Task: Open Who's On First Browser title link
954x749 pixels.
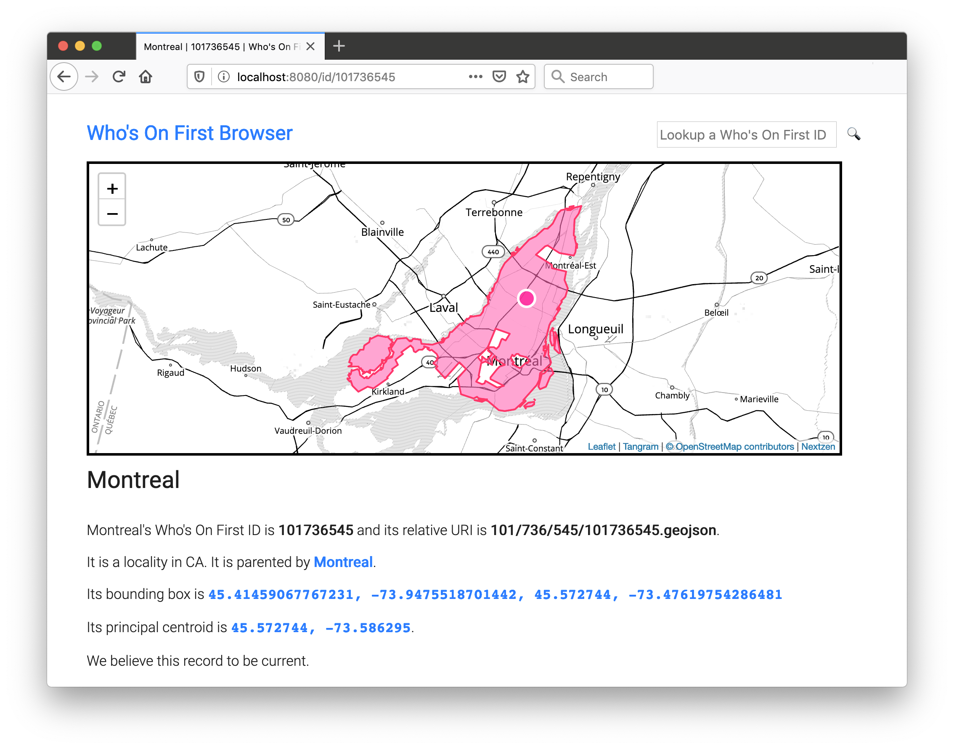Action: tap(190, 133)
